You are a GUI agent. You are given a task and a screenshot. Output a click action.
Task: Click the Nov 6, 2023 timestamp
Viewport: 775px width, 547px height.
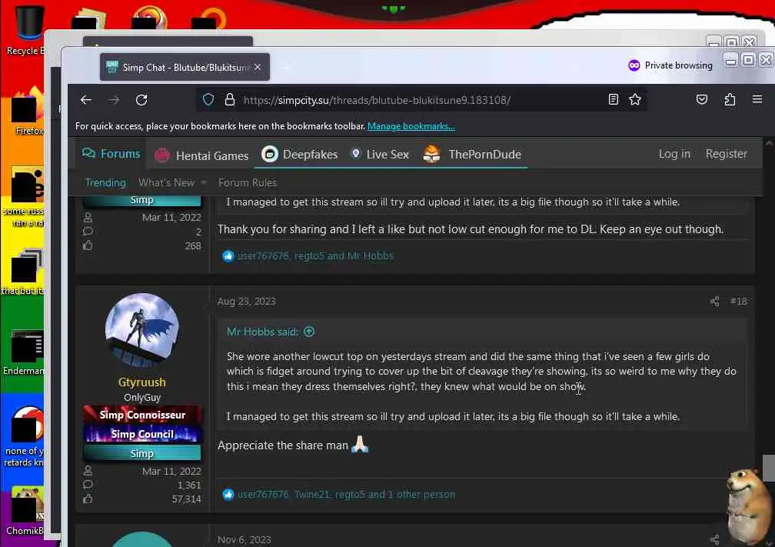(244, 539)
